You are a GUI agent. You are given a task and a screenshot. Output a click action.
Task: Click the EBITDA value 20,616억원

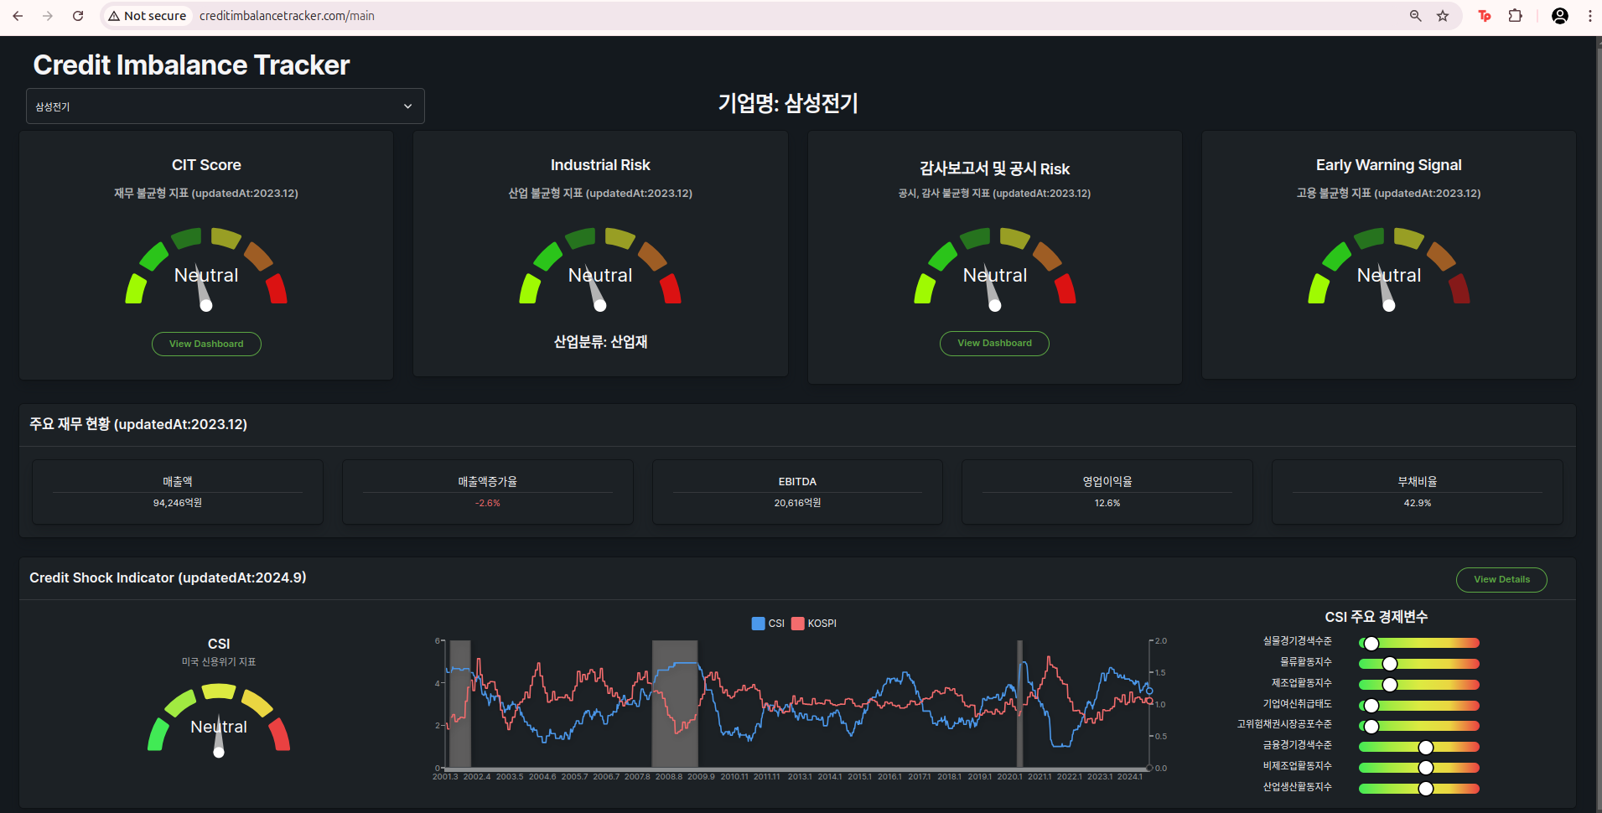coord(797,503)
